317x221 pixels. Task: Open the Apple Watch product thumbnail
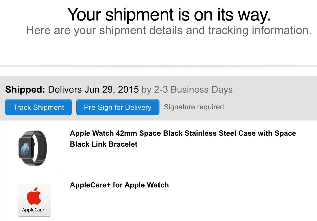pos(32,148)
